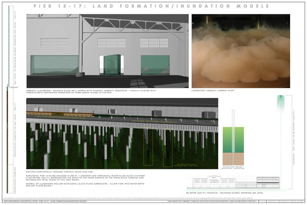Click the 'TURBIDITY CLASSROOM - MOVABLE GLASS WALL' caption
The height and width of the screenshot is (205, 307).
[90, 91]
